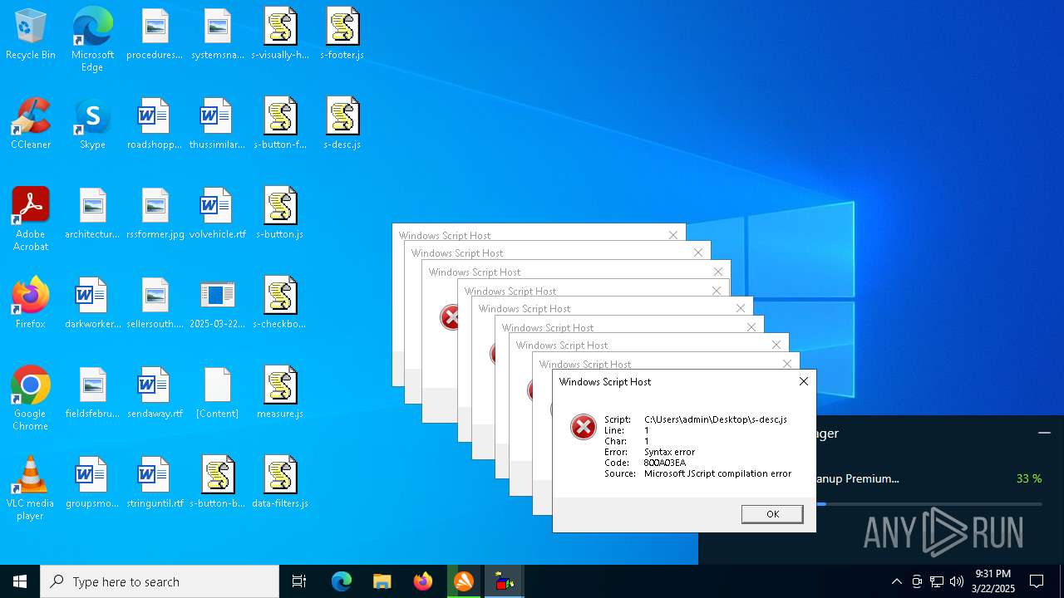Viewport: 1064px width, 598px height.
Task: Close the front Windows Script Host dialog
Action: click(x=803, y=381)
